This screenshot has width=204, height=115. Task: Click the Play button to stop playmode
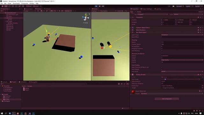96,6
